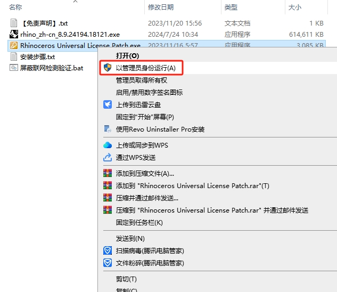The width and height of the screenshot is (337, 292).
Task: Sort by the 名称 column header
Action: tap(16, 7)
